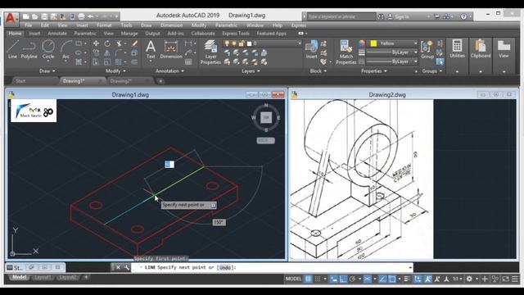This screenshot has height=295, width=524.
Task: Click the keyword search input field
Action: (x=341, y=16)
